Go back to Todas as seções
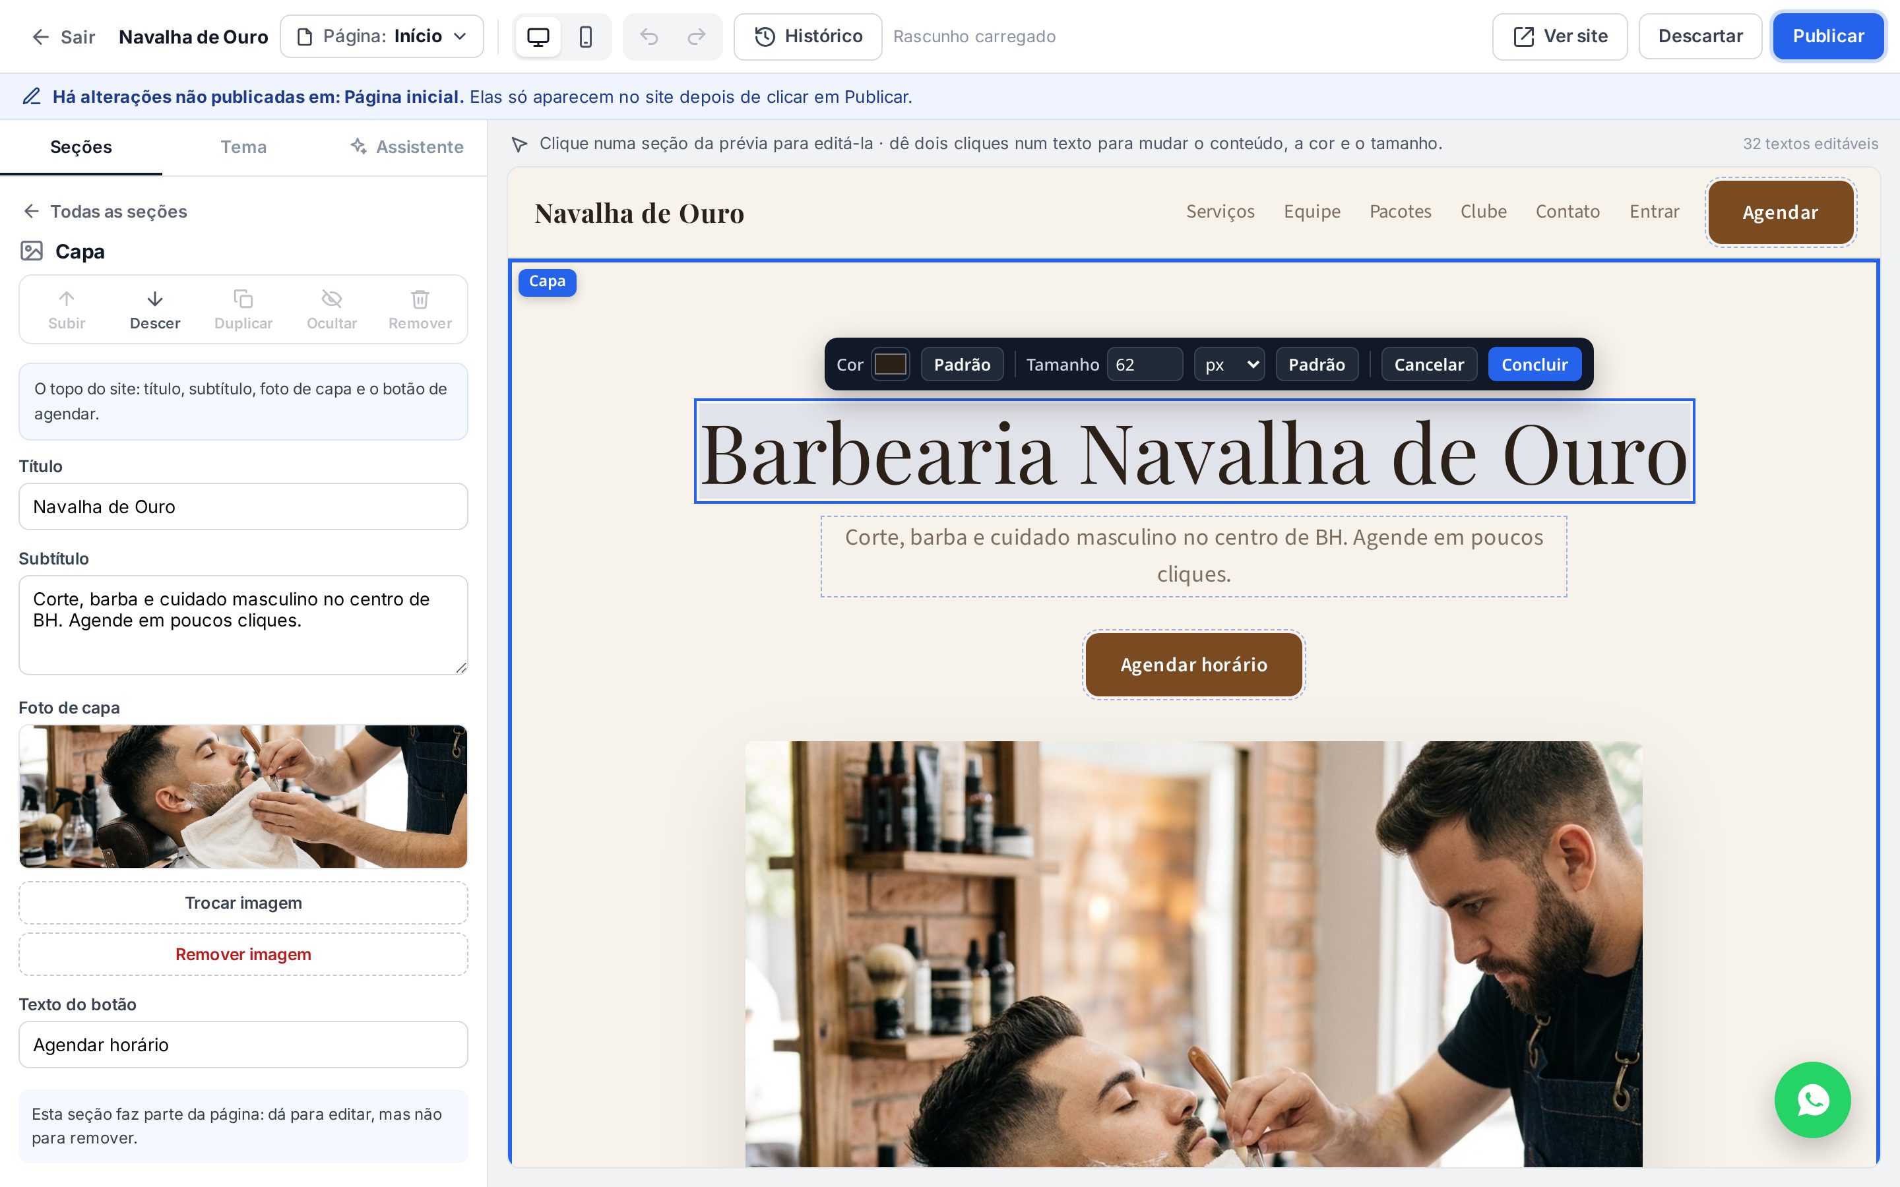Image resolution: width=1900 pixels, height=1187 pixels. tap(105, 211)
